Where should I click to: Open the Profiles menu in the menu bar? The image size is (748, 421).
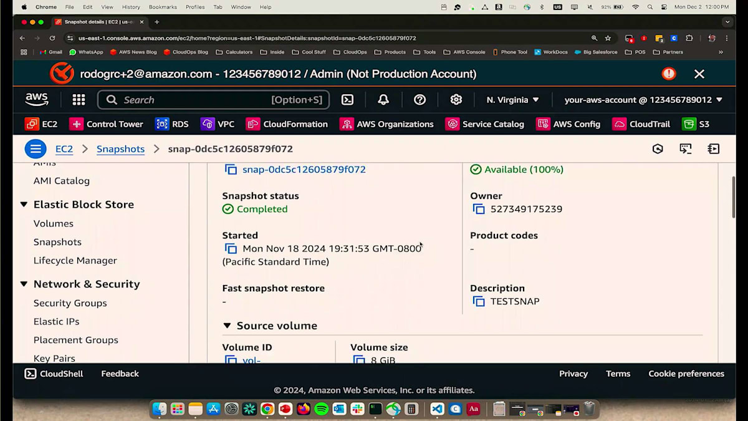click(x=195, y=7)
